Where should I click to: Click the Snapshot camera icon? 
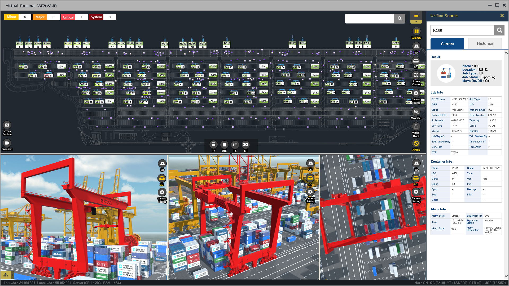pyautogui.click(x=7, y=143)
